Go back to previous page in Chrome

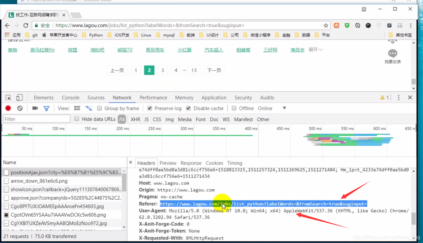7,25
